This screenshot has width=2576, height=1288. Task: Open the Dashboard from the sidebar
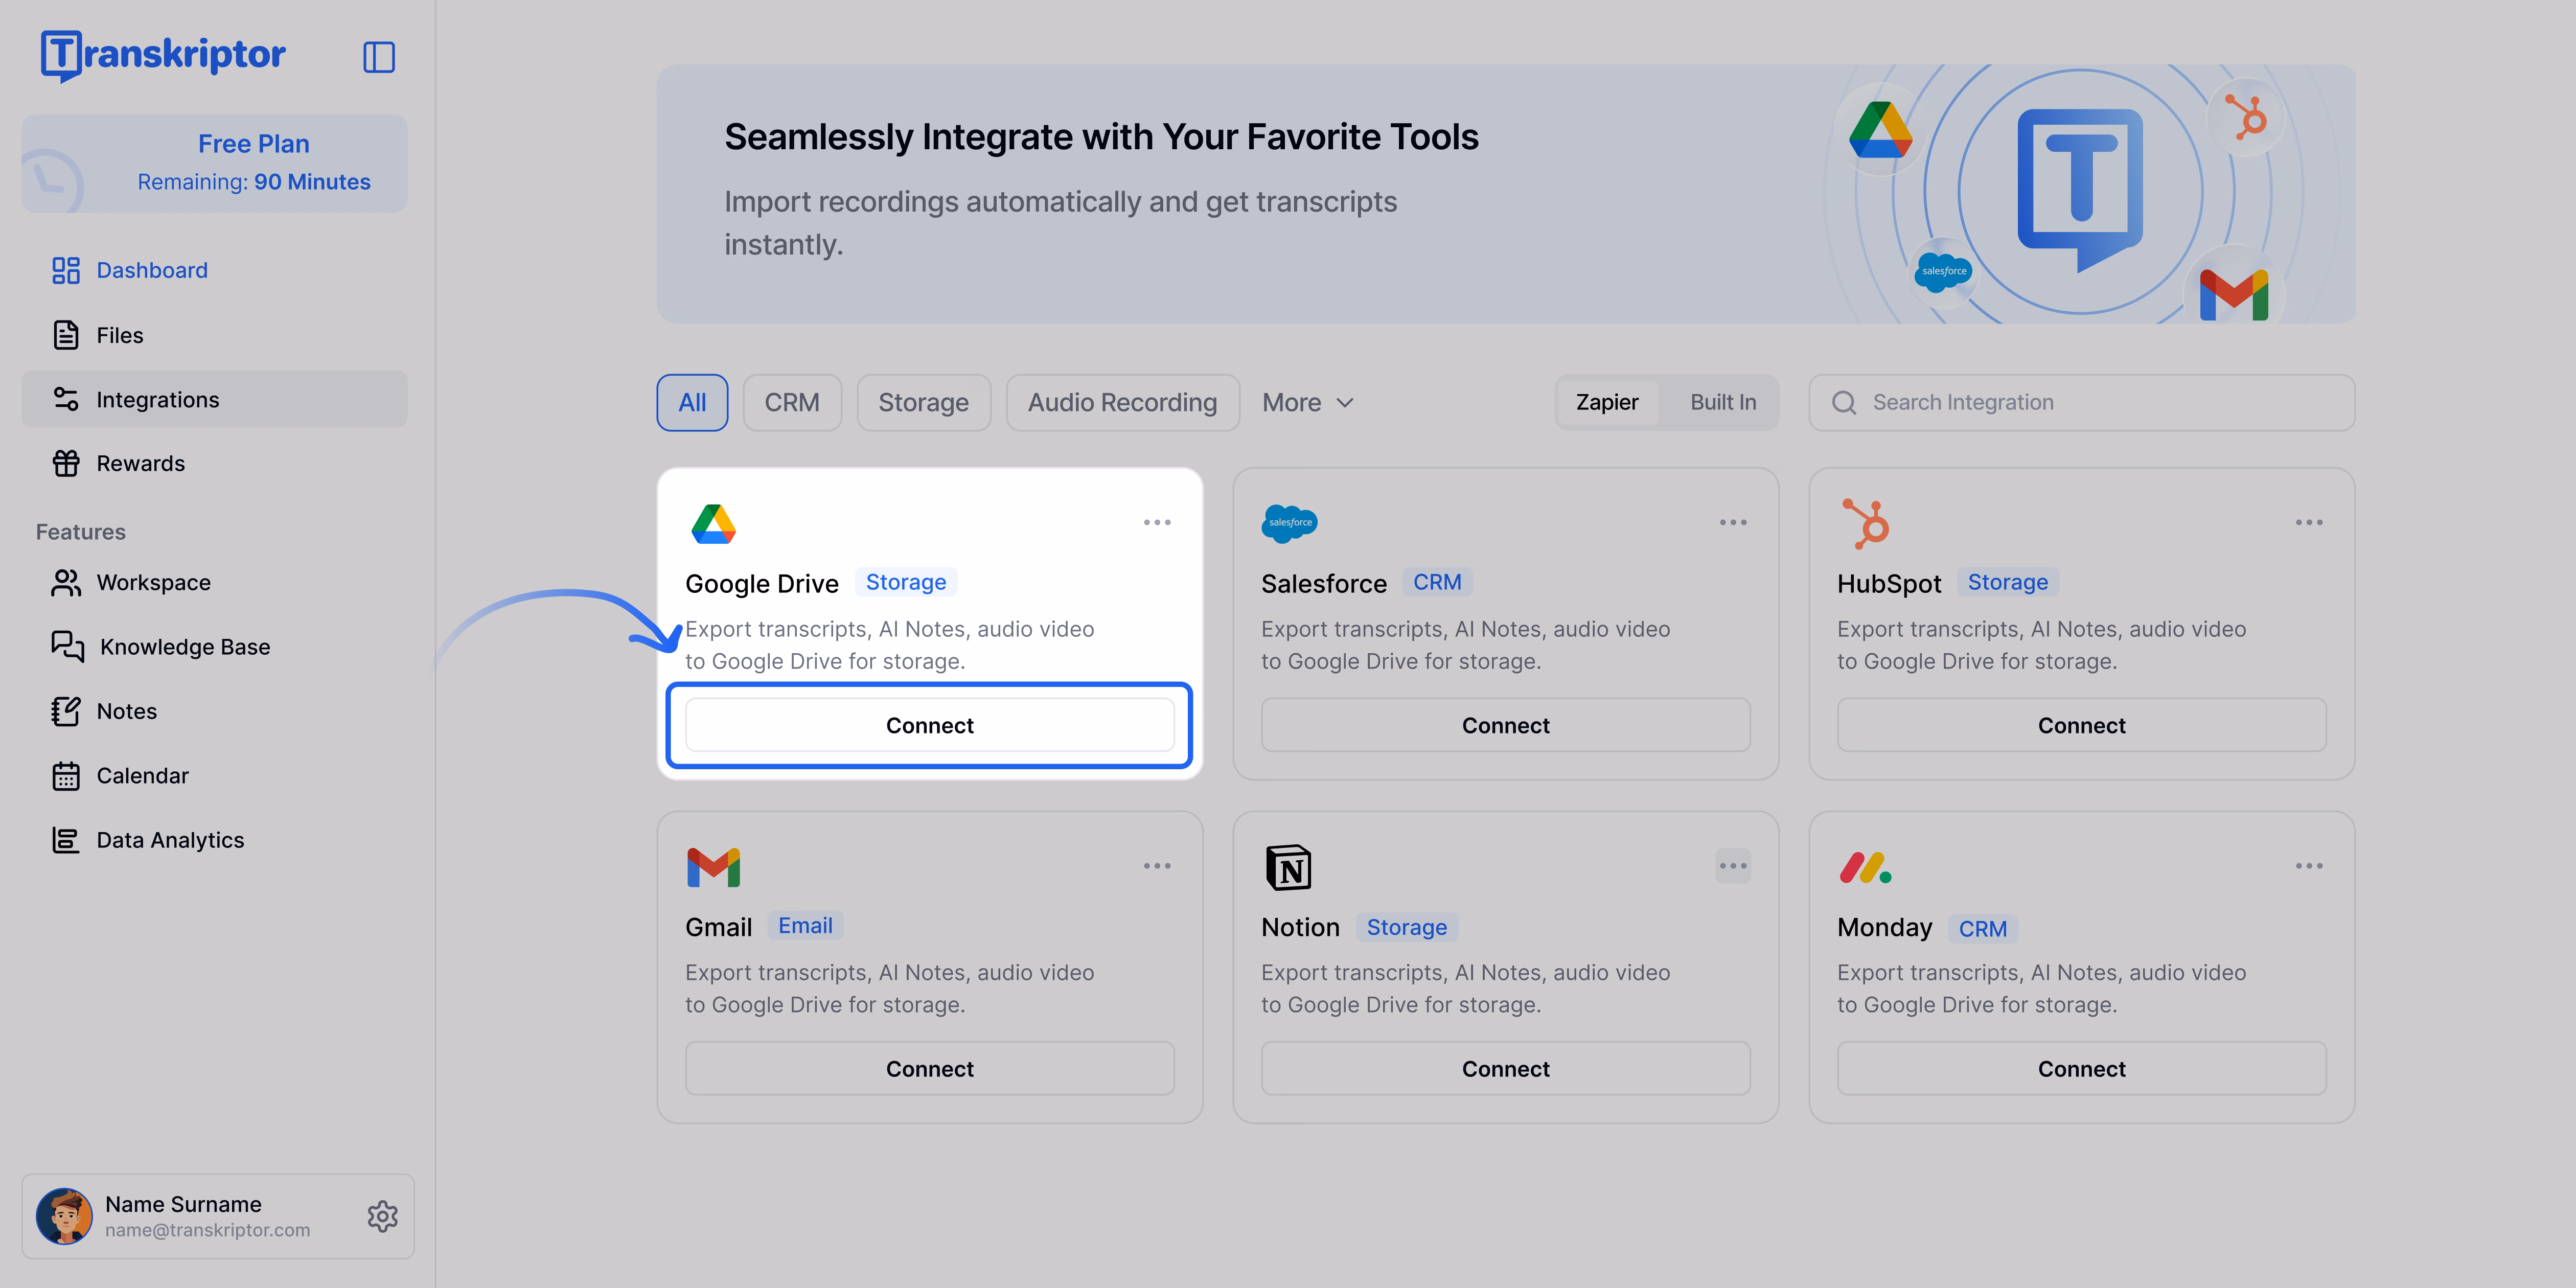point(151,270)
